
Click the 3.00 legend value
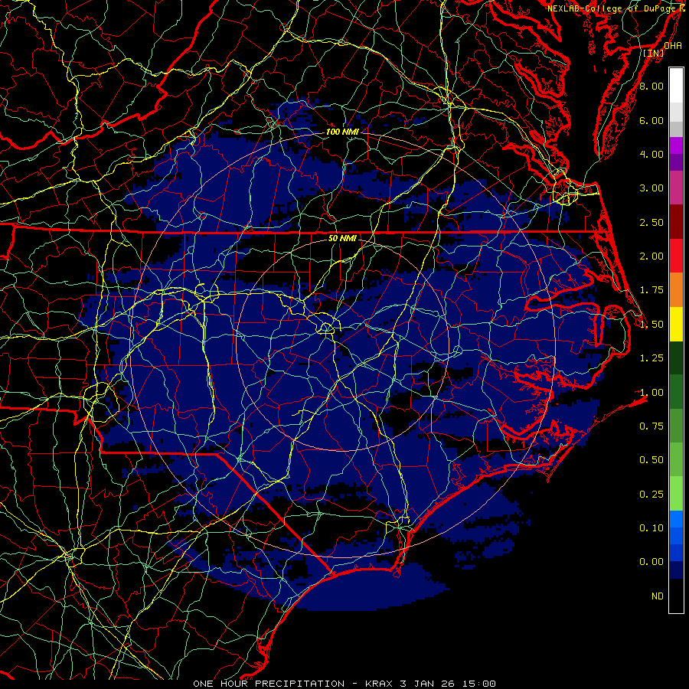coord(651,188)
